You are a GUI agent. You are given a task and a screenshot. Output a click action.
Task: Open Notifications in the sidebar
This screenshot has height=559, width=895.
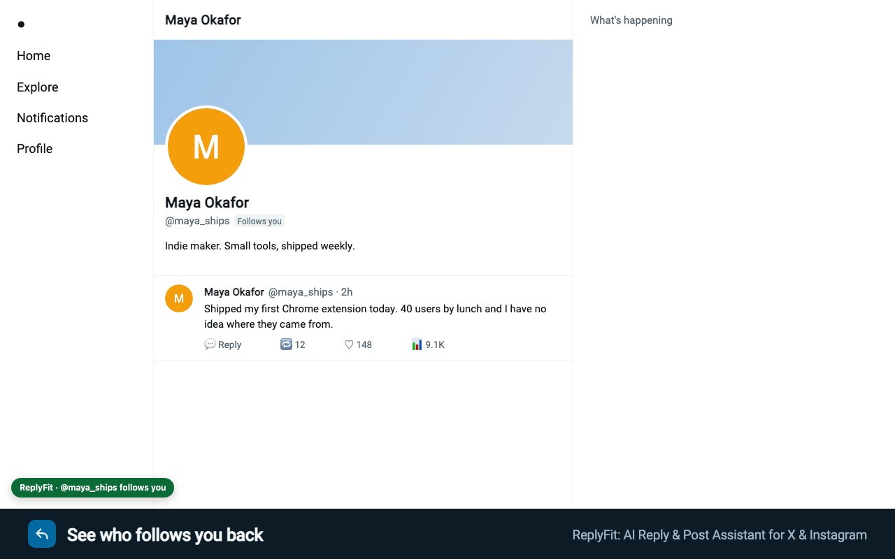point(52,118)
